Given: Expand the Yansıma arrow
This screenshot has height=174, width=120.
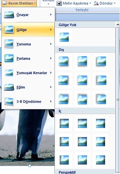Looking at the screenshot, I should click(x=51, y=44).
